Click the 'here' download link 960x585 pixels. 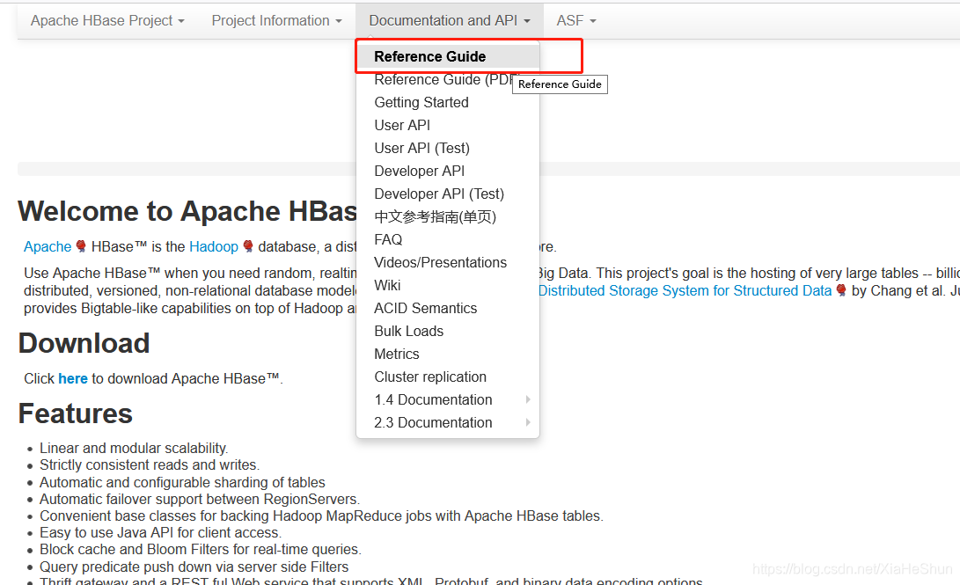pyautogui.click(x=73, y=379)
